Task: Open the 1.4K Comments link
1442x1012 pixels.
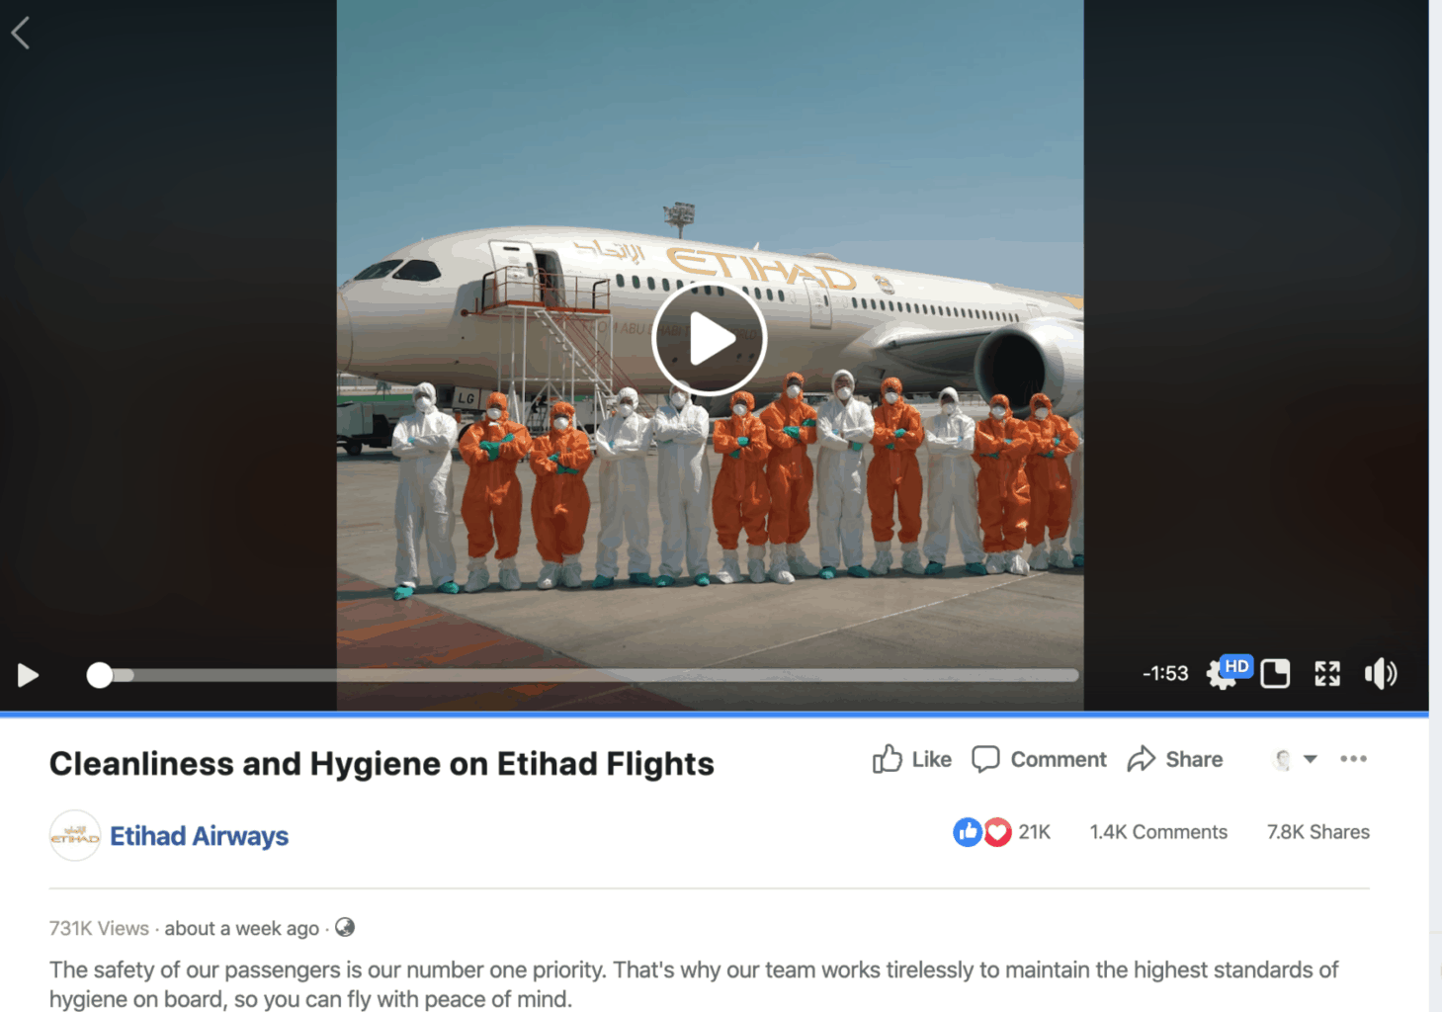Action: click(1158, 832)
